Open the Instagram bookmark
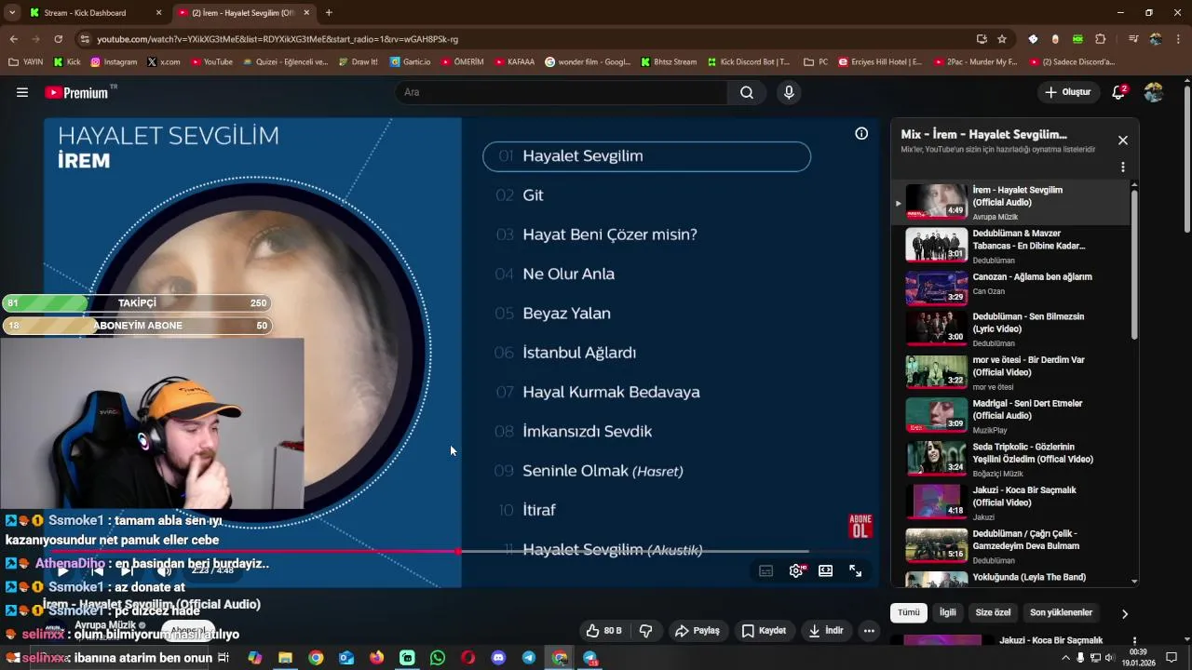1192x670 pixels. coord(114,62)
